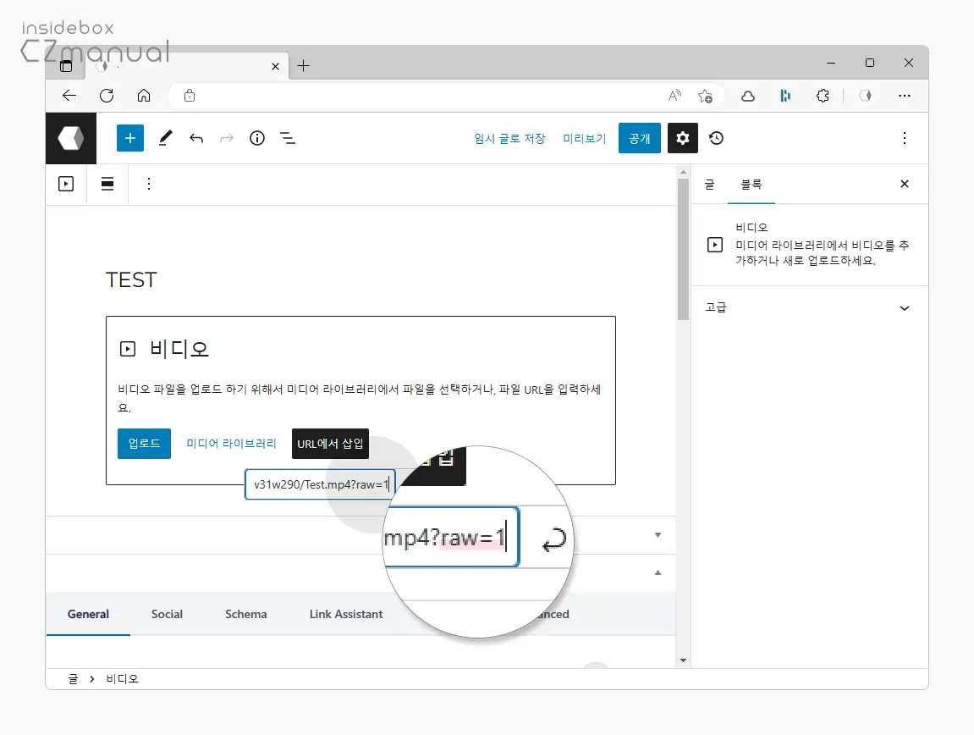This screenshot has height=735, width=974.
Task: Switch to the 글 sidebar tab
Action: (x=710, y=184)
